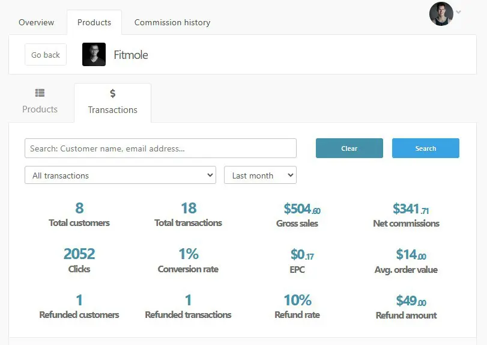487x345 pixels.
Task: Click the Fitmole vendor photo
Action: pos(94,54)
